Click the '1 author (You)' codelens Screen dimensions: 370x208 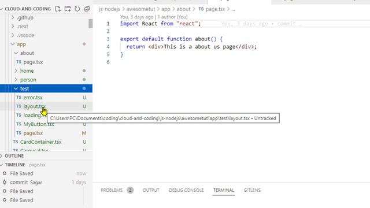pos(172,17)
